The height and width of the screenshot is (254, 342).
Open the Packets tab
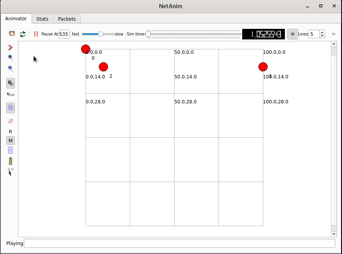tap(67, 19)
